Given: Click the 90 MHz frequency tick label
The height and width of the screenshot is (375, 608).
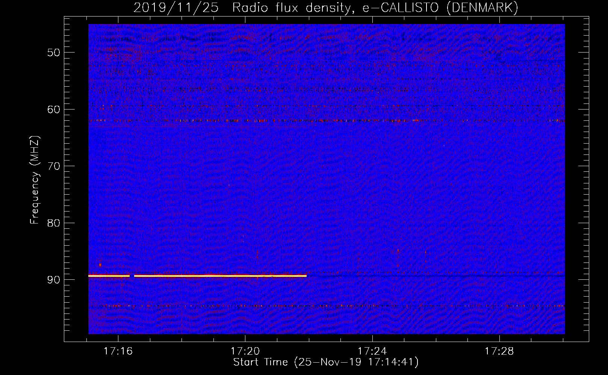Looking at the screenshot, I should point(54,280).
